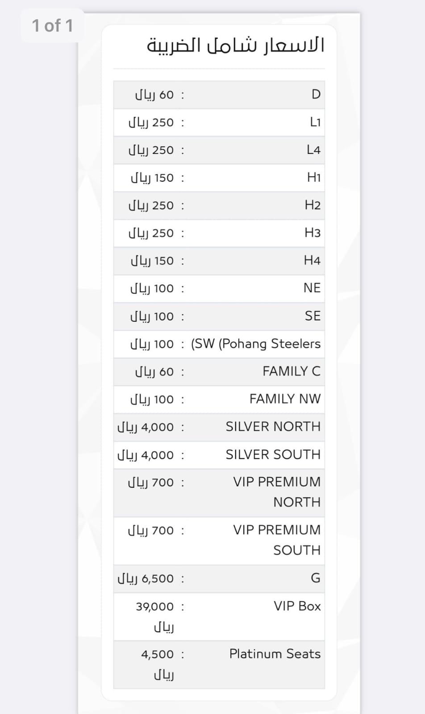Click the "1 of 1" page counter
This screenshot has height=714, width=425.
pyautogui.click(x=52, y=26)
